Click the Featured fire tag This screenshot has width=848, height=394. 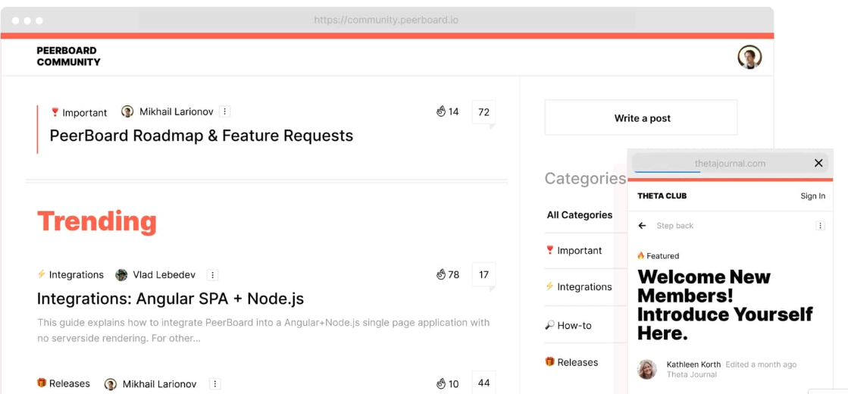point(659,255)
